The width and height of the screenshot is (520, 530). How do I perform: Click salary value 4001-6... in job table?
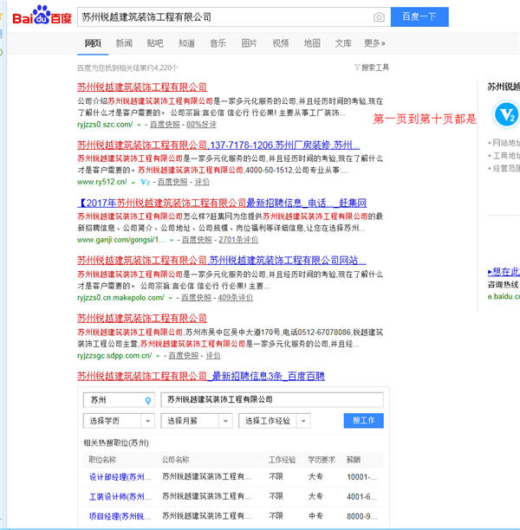(x=361, y=496)
